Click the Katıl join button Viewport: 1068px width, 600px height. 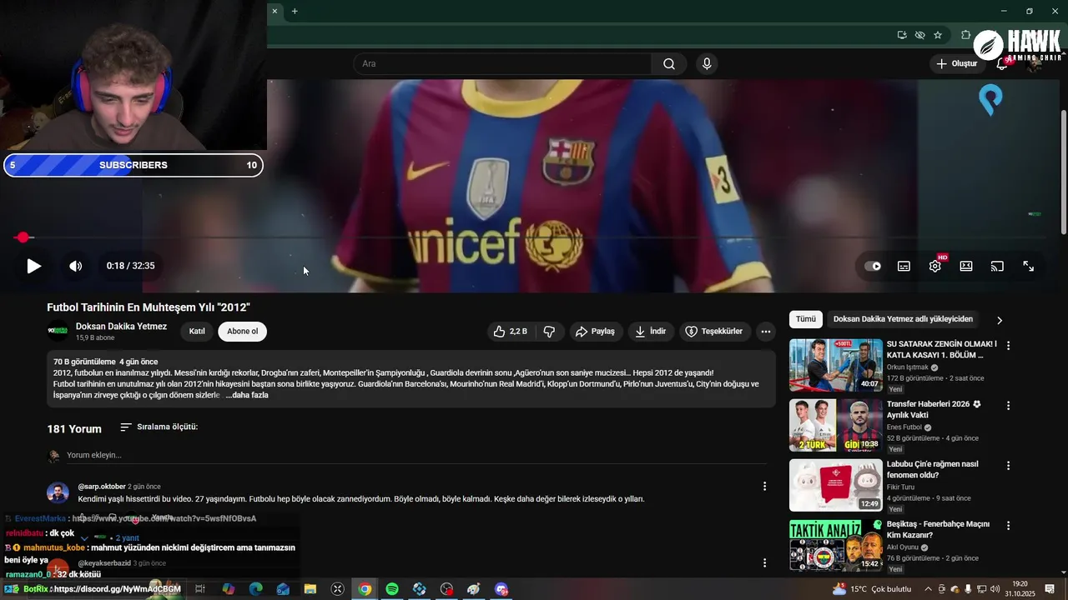(x=197, y=332)
